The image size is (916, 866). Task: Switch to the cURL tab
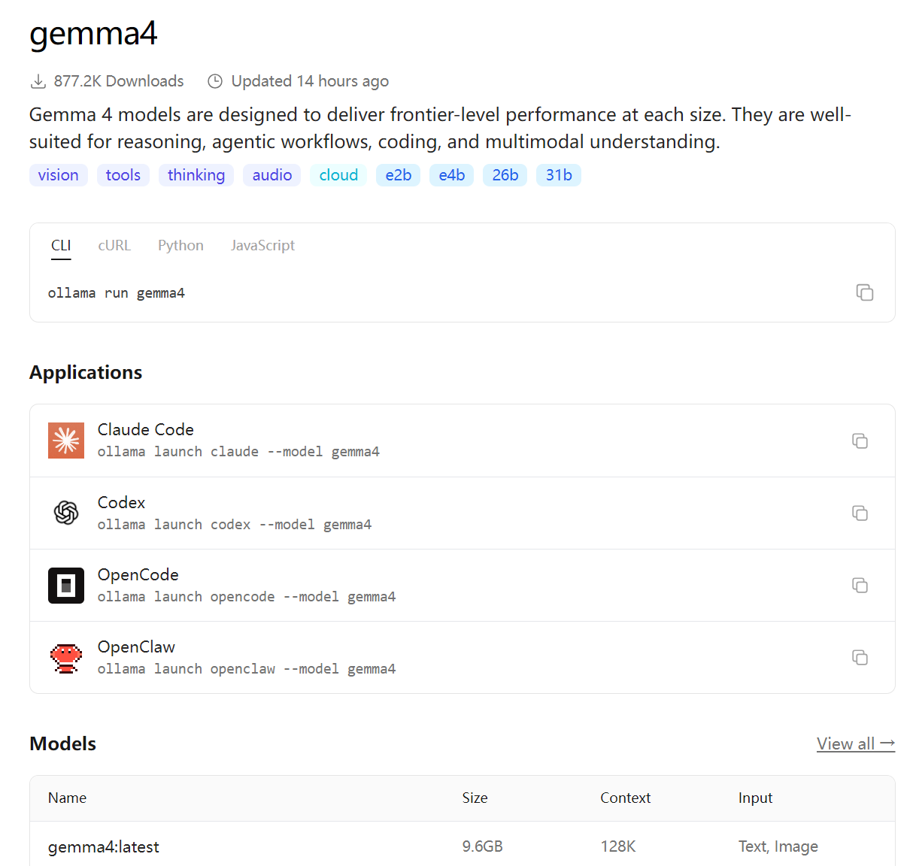114,245
